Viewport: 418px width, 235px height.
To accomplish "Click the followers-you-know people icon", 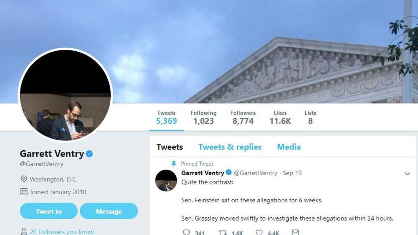I will click(23, 231).
